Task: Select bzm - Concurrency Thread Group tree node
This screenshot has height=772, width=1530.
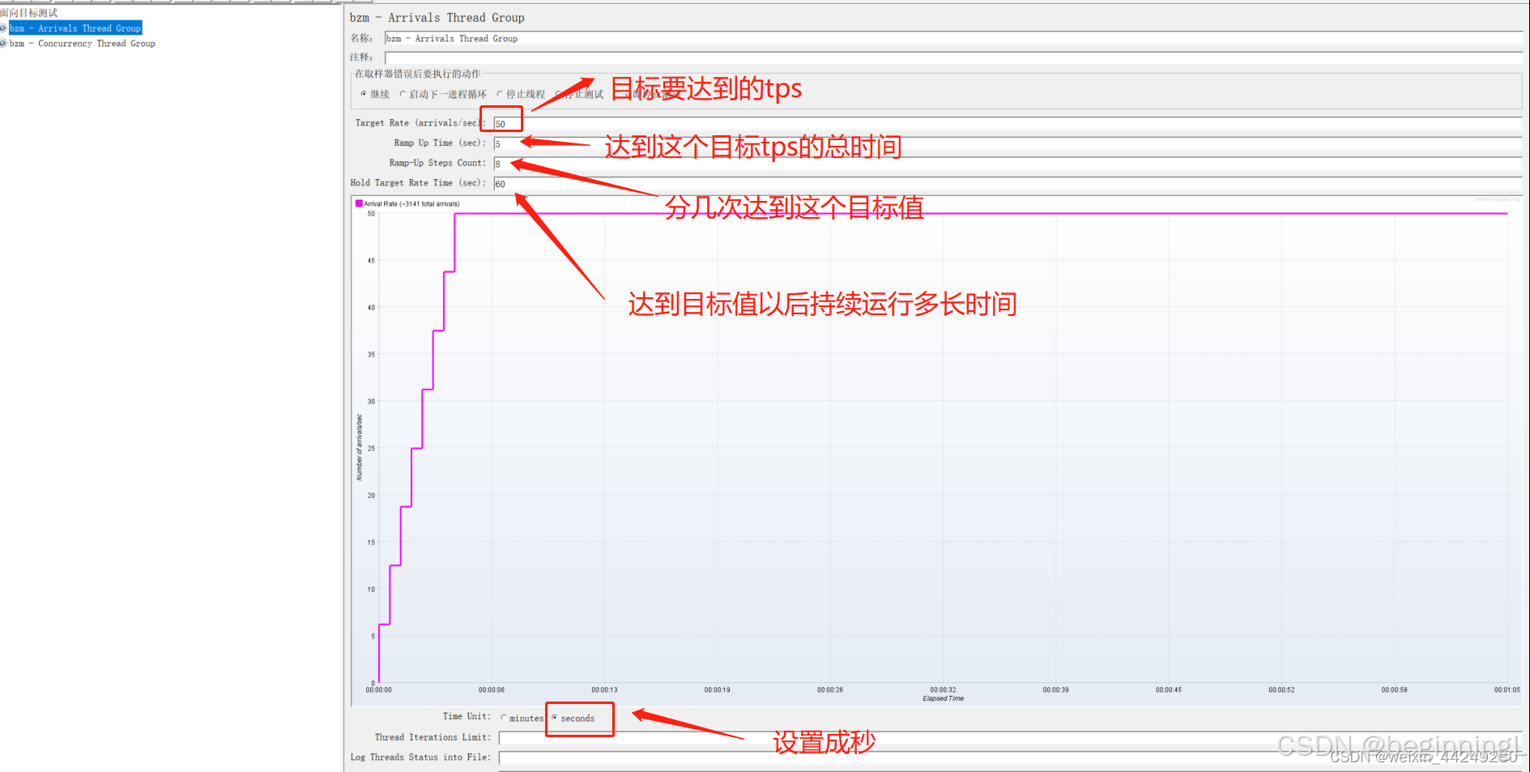Action: (82, 44)
